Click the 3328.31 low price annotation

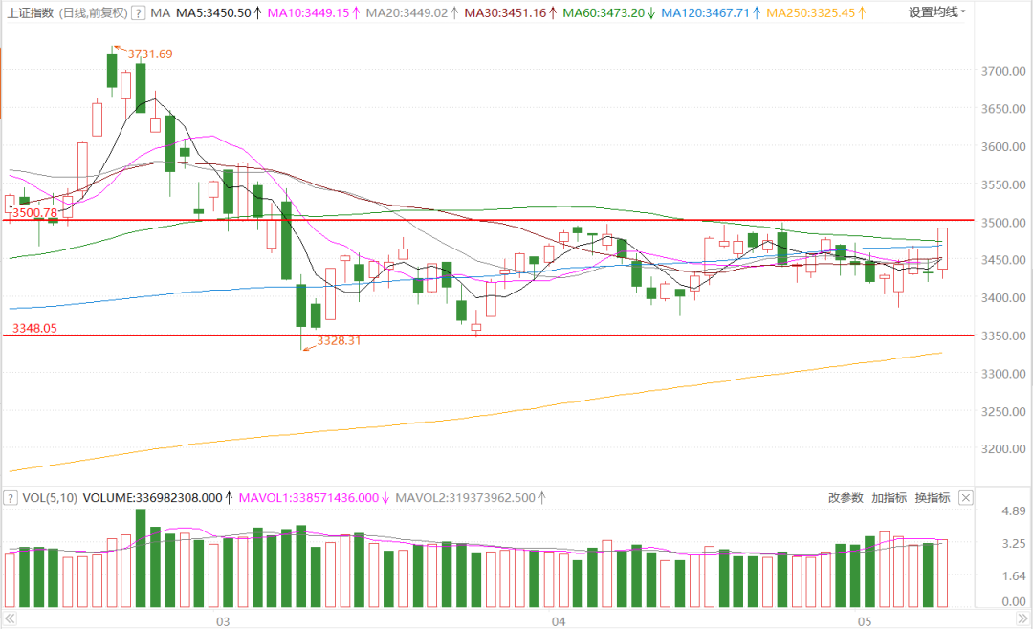pos(339,340)
